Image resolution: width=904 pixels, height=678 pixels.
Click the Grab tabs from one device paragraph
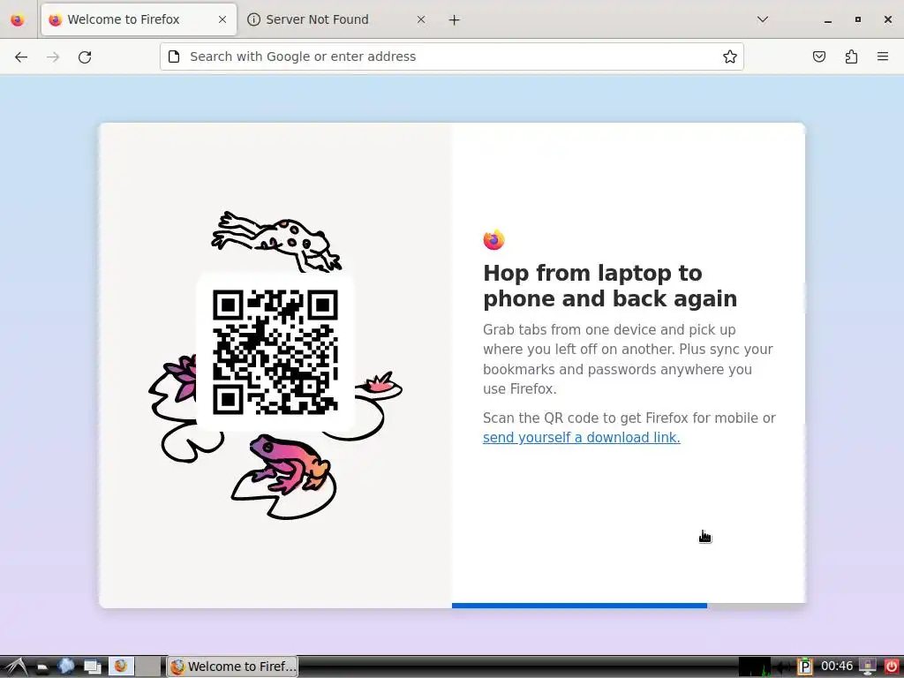(628, 359)
